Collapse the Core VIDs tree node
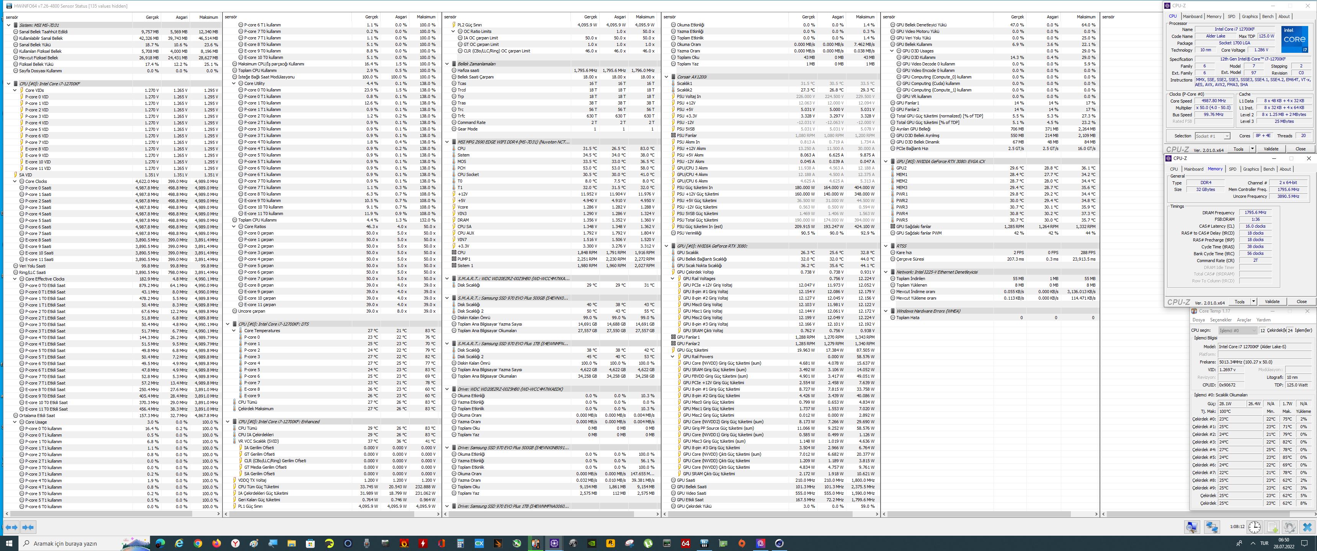 [x=15, y=90]
